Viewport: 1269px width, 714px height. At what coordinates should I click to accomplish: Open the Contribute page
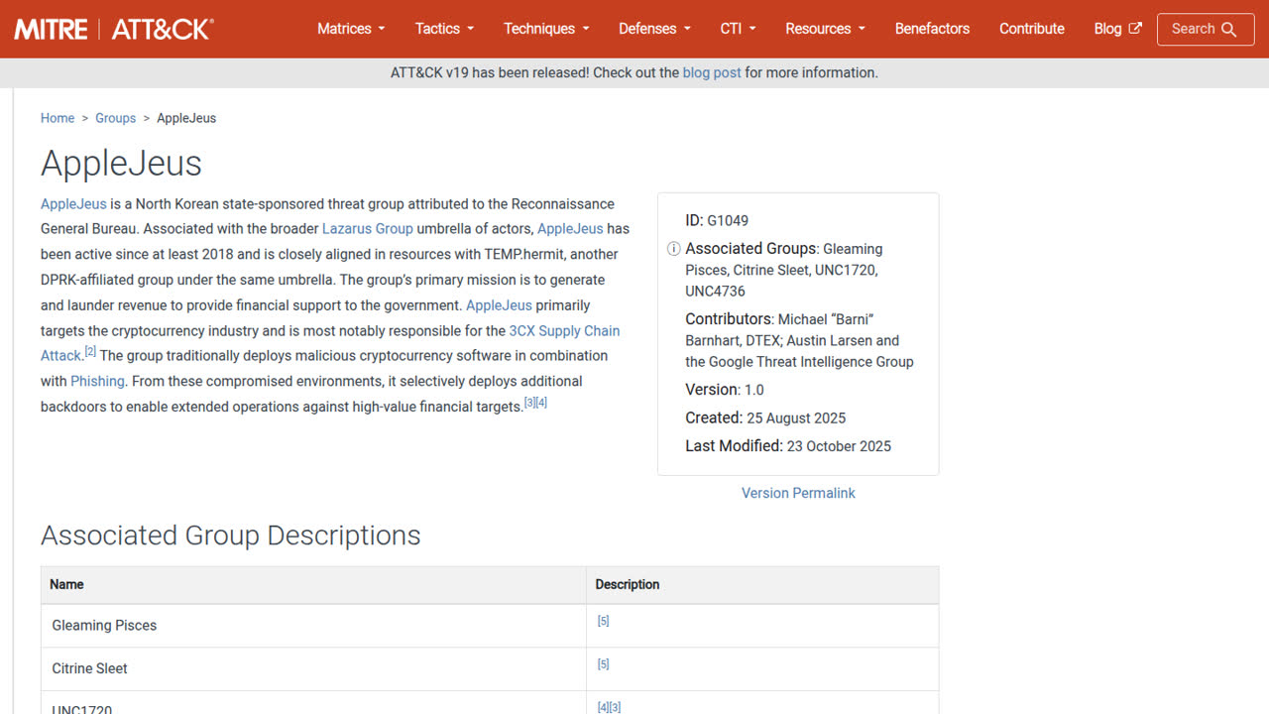point(1032,29)
